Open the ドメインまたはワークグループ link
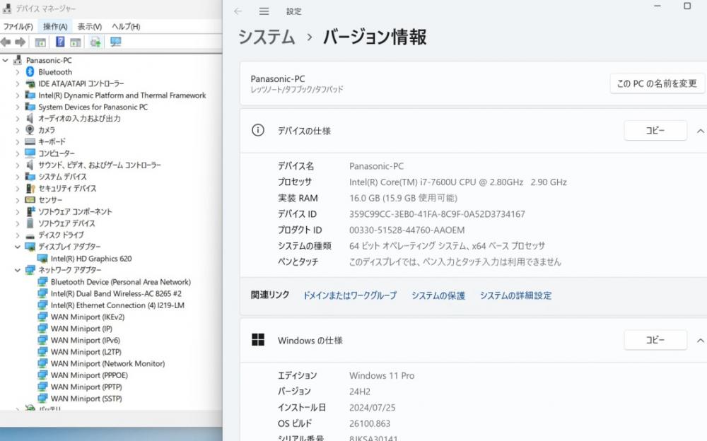 pyautogui.click(x=350, y=295)
